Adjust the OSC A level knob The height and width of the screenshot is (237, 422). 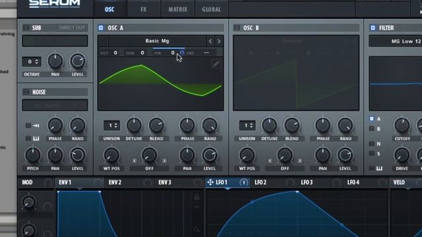210,155
